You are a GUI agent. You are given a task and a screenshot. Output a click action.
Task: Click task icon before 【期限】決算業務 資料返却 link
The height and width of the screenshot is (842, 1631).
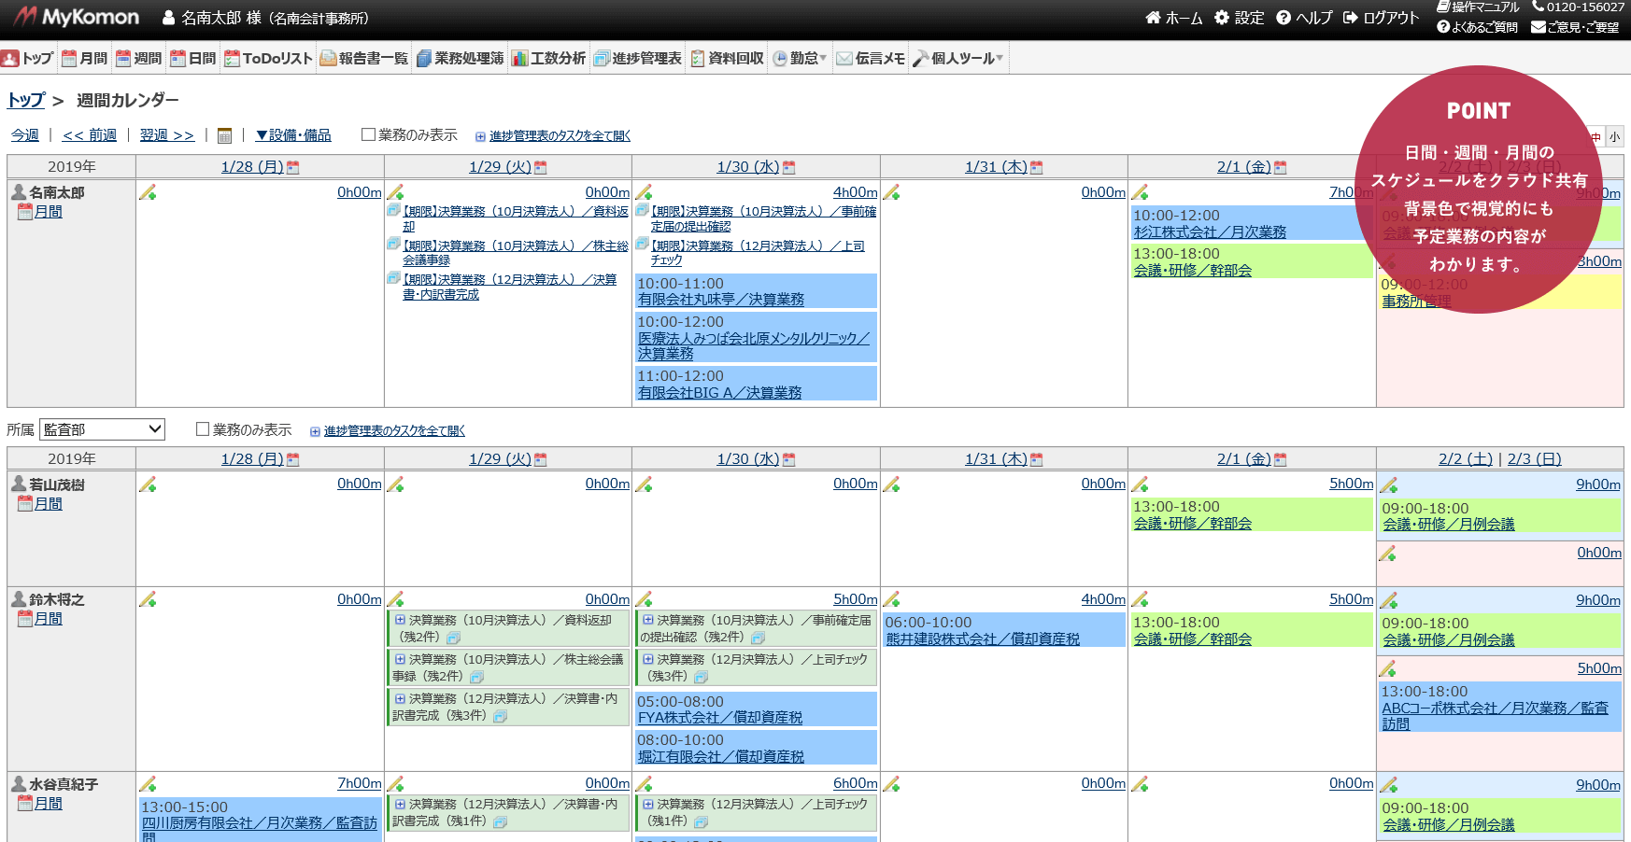(x=393, y=210)
